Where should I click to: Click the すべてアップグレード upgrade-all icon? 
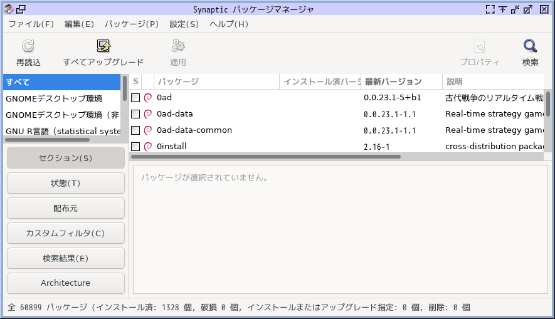[103, 46]
